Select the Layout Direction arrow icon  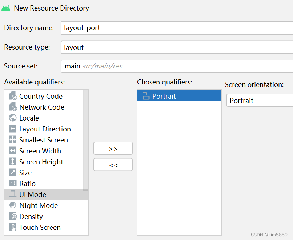(13, 129)
